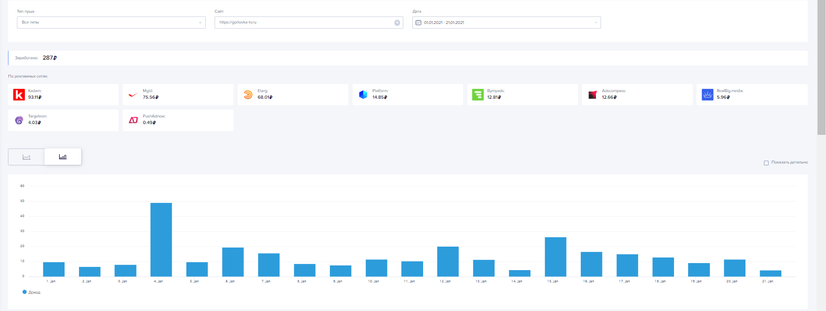Enable the Показать детально checkbox
The image size is (826, 311).
pos(766,163)
